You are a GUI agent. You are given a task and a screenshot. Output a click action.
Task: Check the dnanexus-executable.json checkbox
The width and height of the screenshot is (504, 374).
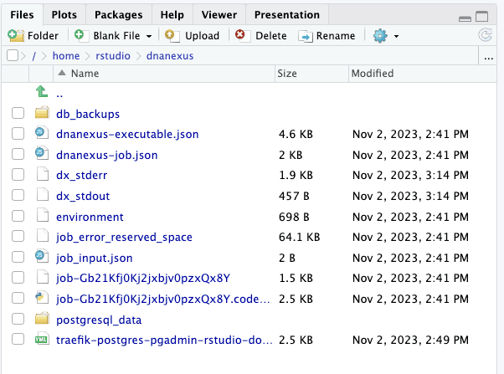[18, 133]
